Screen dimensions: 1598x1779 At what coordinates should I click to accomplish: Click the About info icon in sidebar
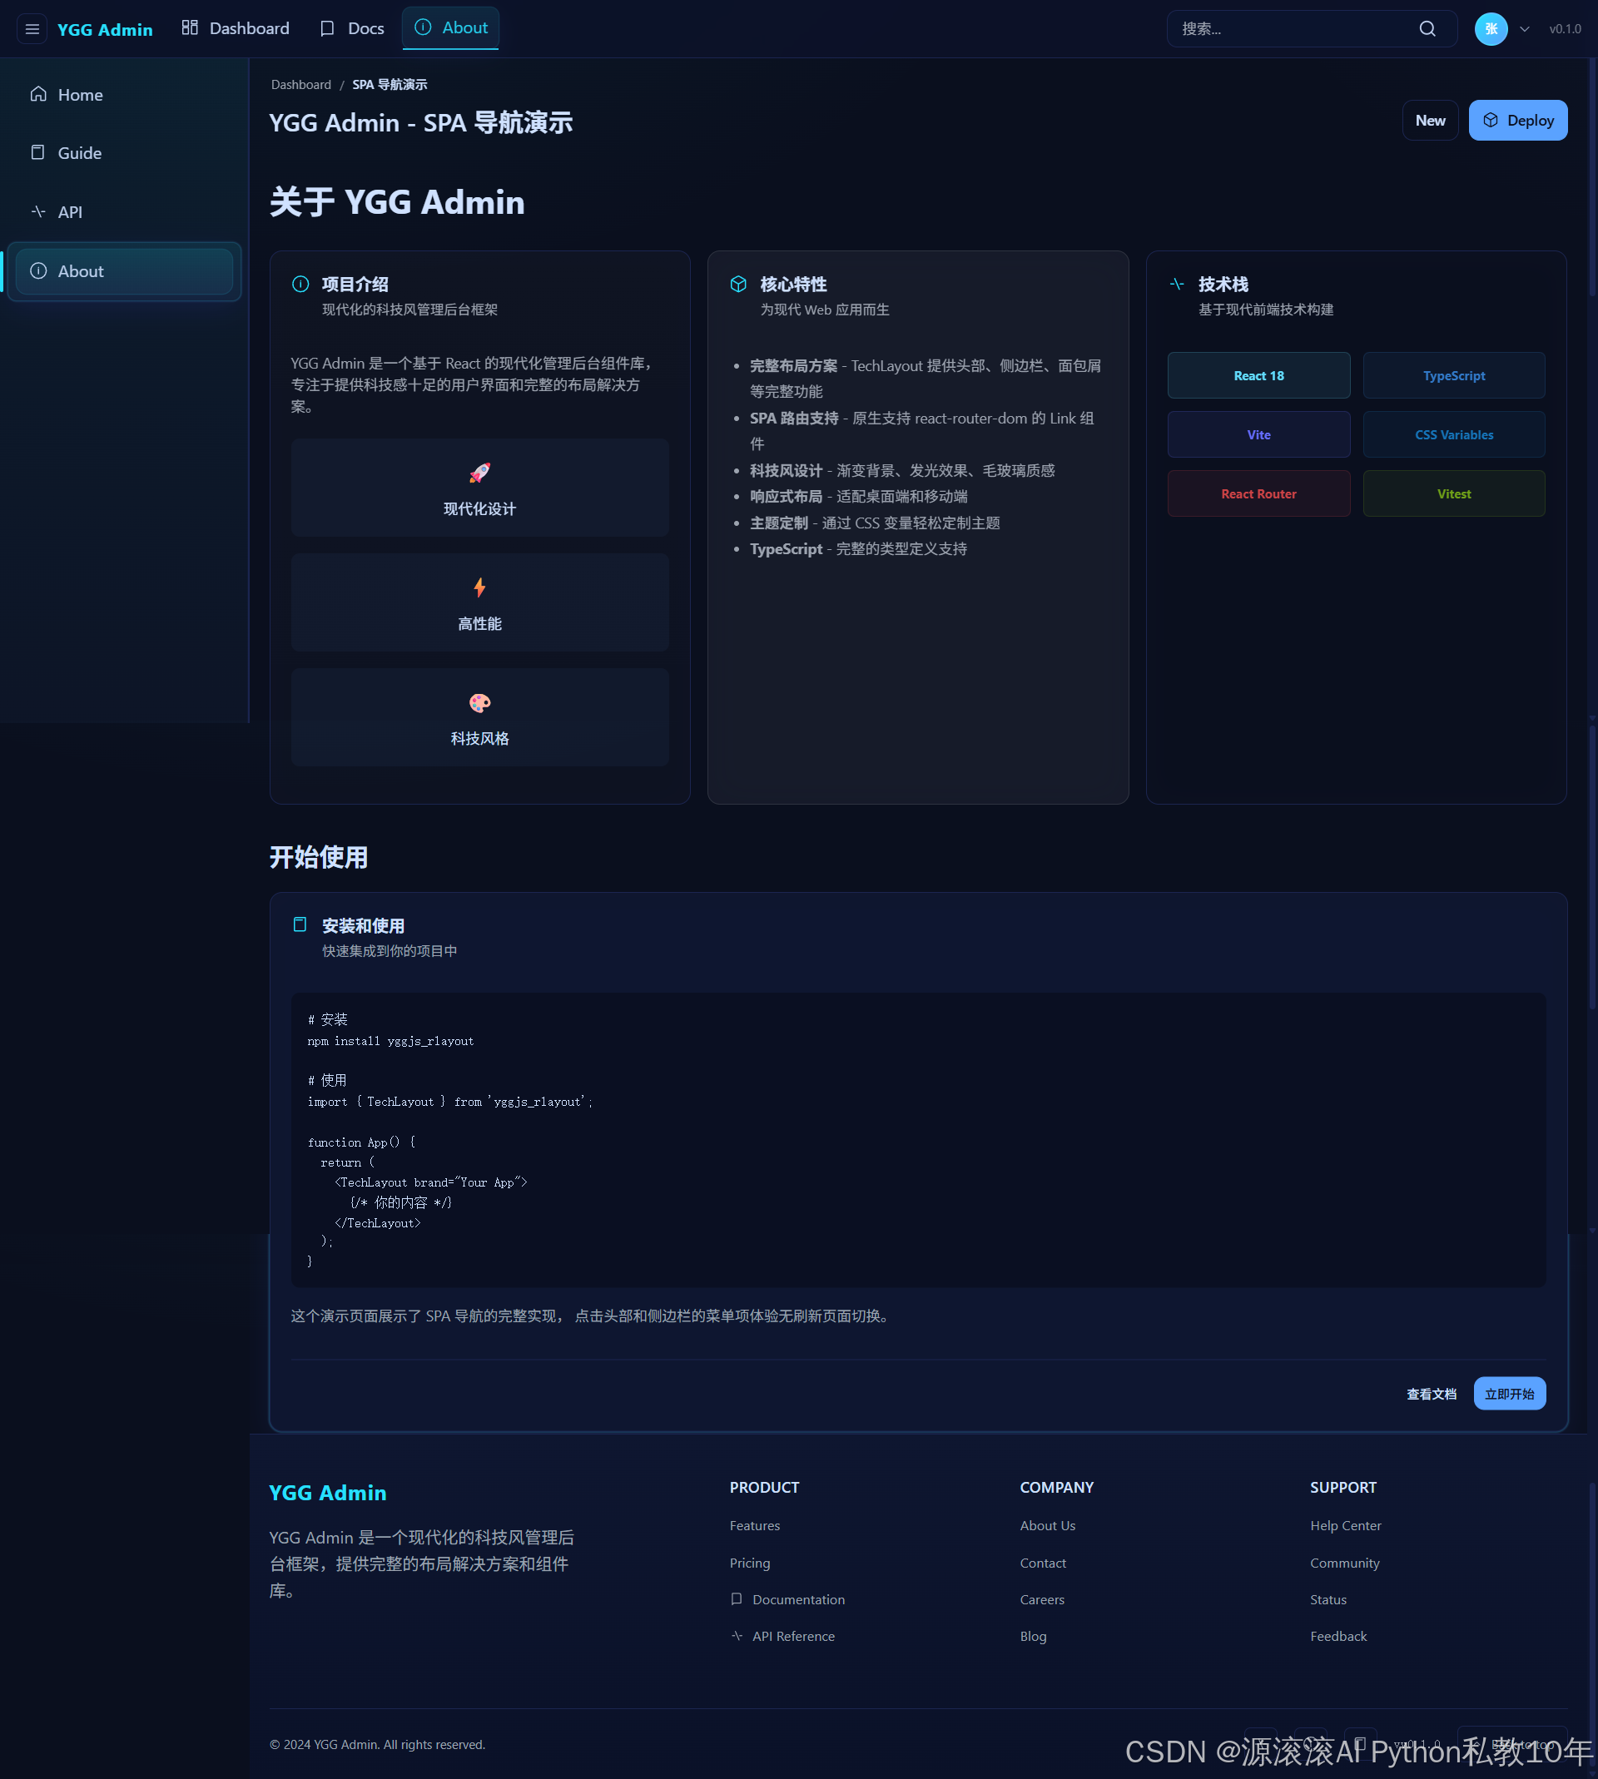[38, 270]
